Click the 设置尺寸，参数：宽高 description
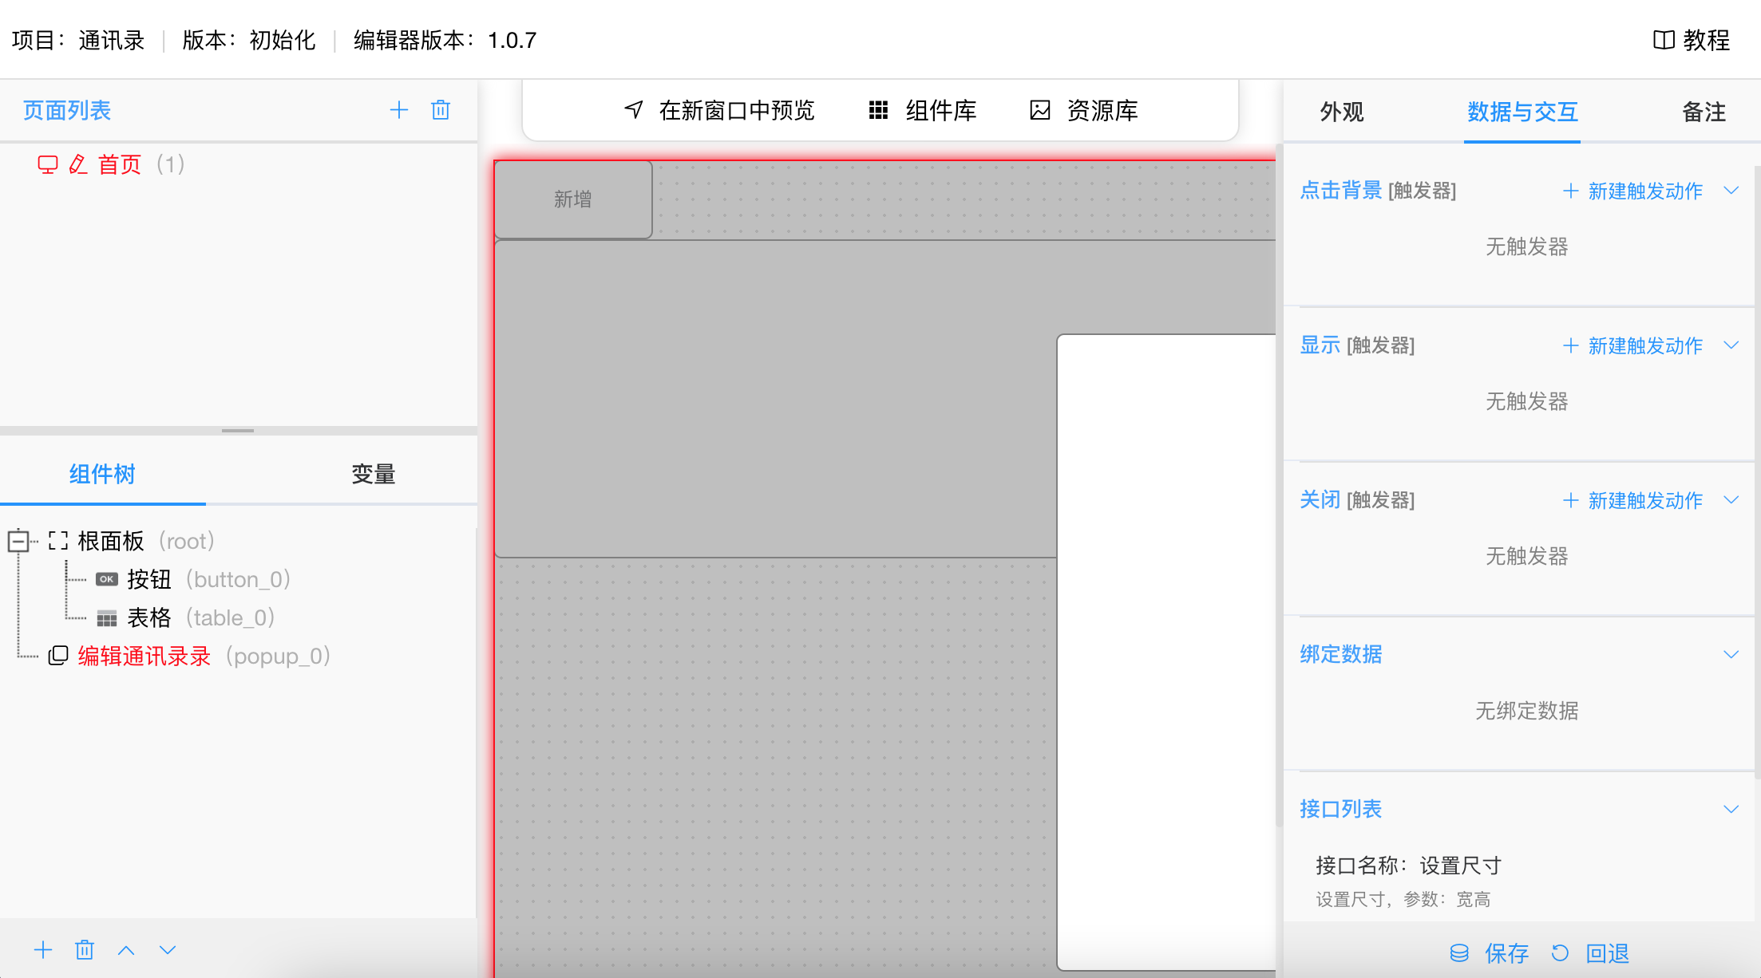The image size is (1761, 978). pos(1403,900)
